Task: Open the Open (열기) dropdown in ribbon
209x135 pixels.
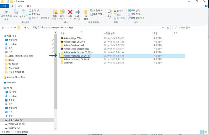Action: click(x=118, y=11)
